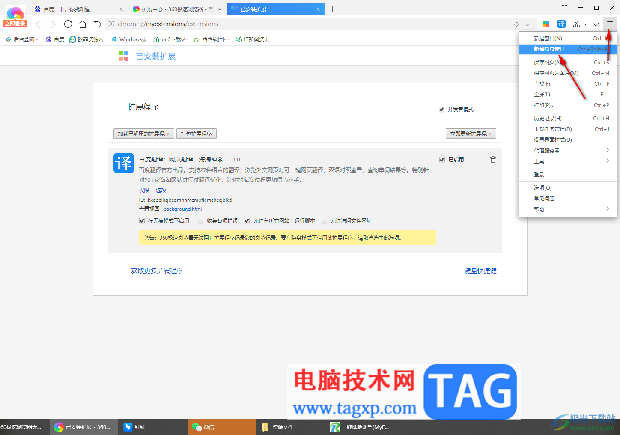Screen dimensions: 620x435
Task: Click the 360 browser logo avatar
Action: [x=15, y=12]
